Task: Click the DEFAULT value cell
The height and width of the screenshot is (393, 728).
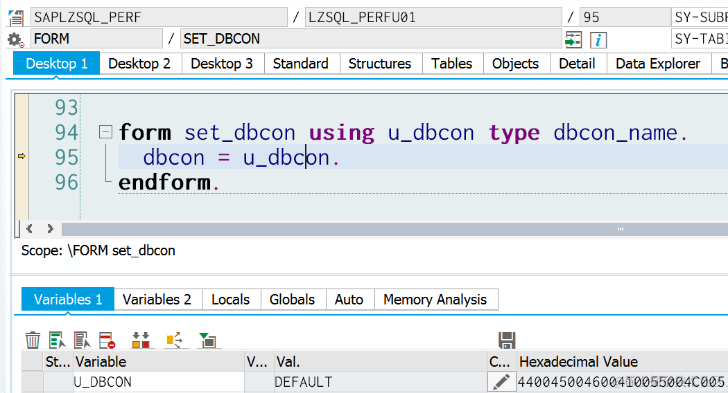Action: click(x=380, y=382)
